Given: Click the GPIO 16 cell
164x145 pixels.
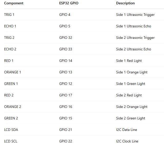Looking at the screenshot, I should tap(65, 107).
